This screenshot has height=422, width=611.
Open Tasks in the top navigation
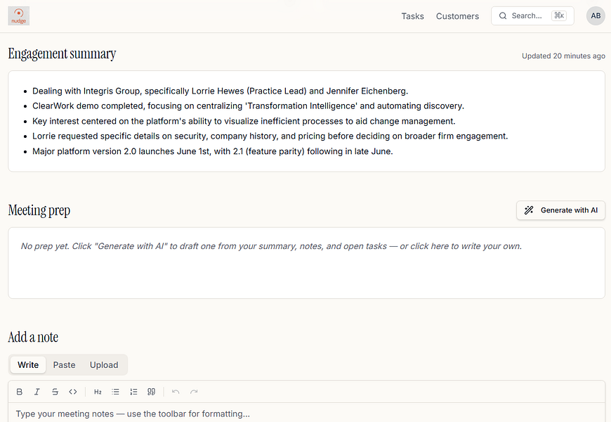pyautogui.click(x=413, y=16)
